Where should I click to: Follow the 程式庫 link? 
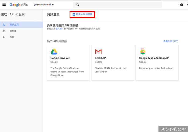click(x=59, y=29)
